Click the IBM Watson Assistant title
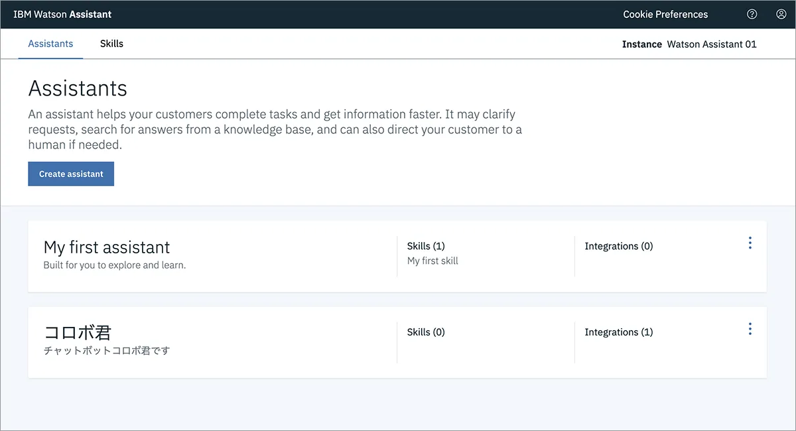This screenshot has height=431, width=796. coord(62,14)
